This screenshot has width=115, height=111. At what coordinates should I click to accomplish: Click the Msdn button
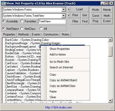click(x=95, y=10)
